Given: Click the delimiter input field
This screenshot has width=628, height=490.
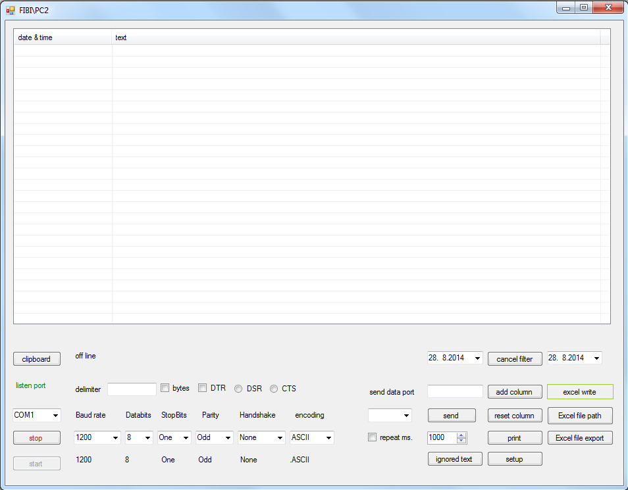Looking at the screenshot, I should coord(132,389).
